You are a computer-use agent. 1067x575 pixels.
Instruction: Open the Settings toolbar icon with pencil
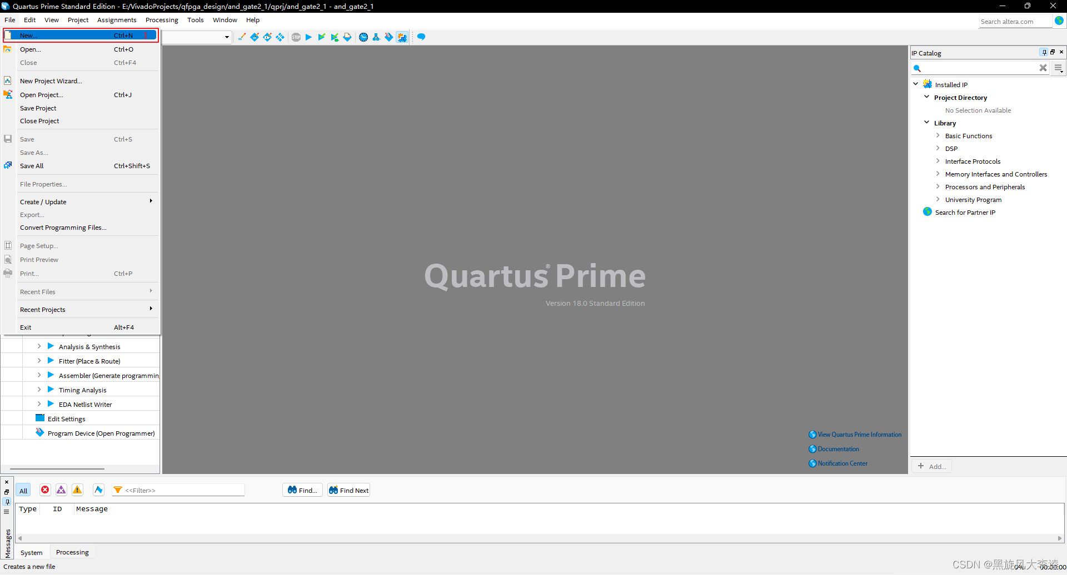click(x=242, y=37)
